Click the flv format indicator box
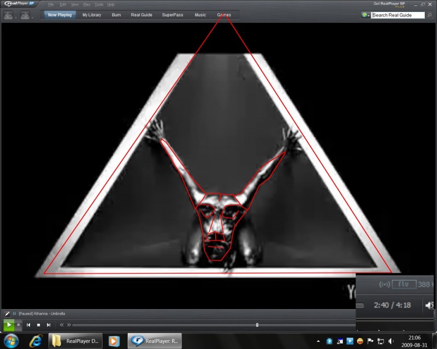Image resolution: width=437 pixels, height=349 pixels. (x=404, y=285)
